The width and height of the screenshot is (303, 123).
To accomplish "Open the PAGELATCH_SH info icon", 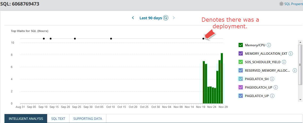I will click(x=272, y=79).
